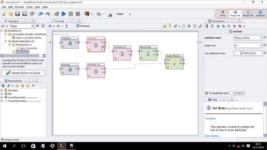Open the Tools menu

(x=30, y=7)
